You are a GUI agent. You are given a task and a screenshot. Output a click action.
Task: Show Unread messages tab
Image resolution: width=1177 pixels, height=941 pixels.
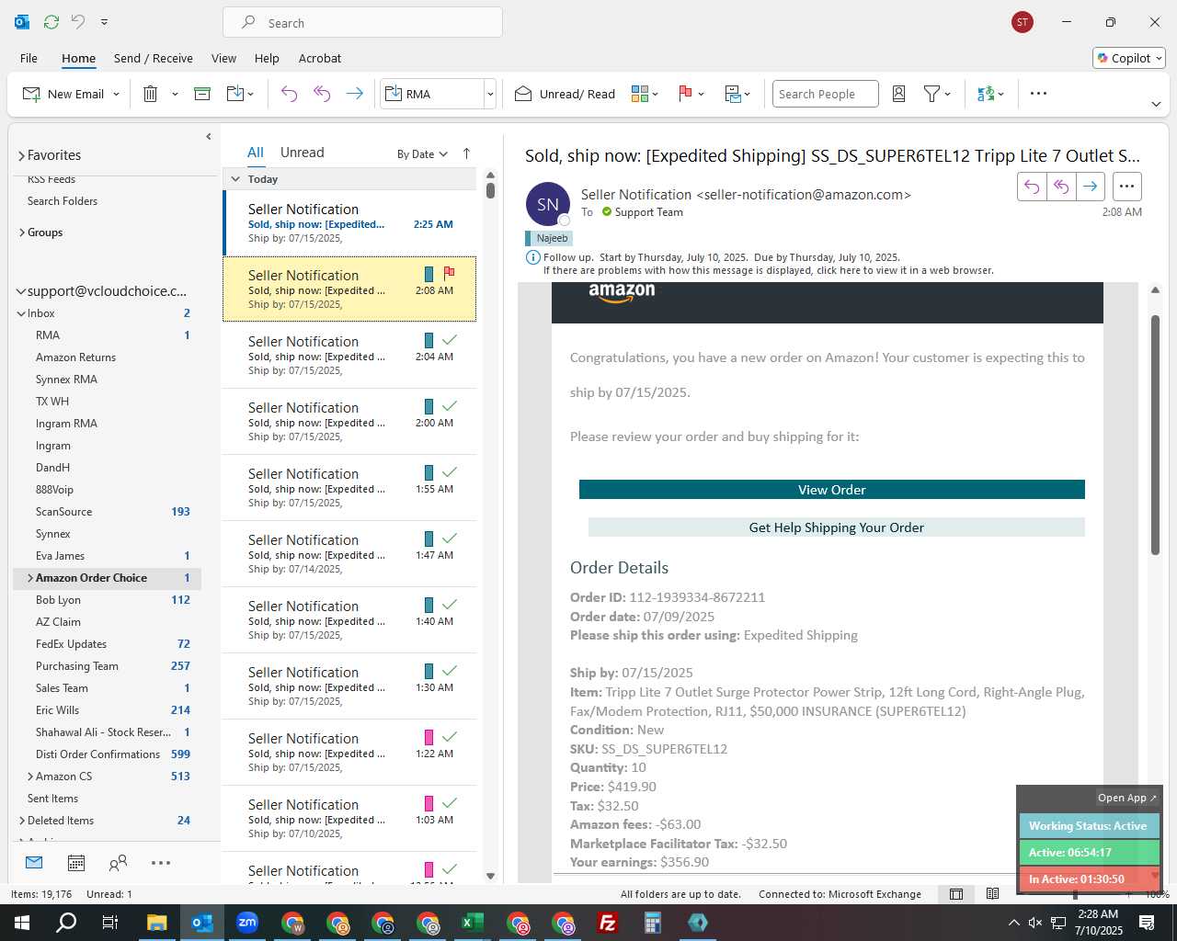(x=302, y=153)
